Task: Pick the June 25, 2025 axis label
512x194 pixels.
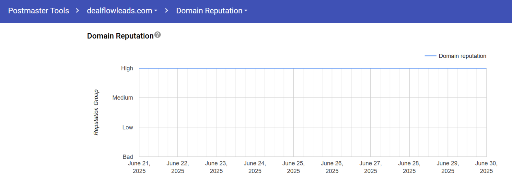Action: pos(293,167)
